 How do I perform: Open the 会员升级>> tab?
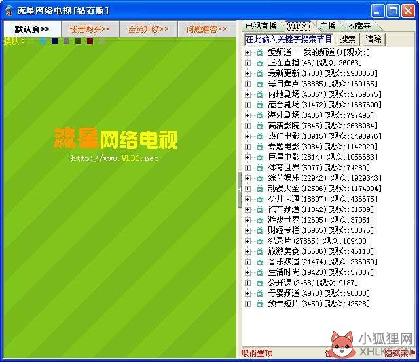point(149,29)
